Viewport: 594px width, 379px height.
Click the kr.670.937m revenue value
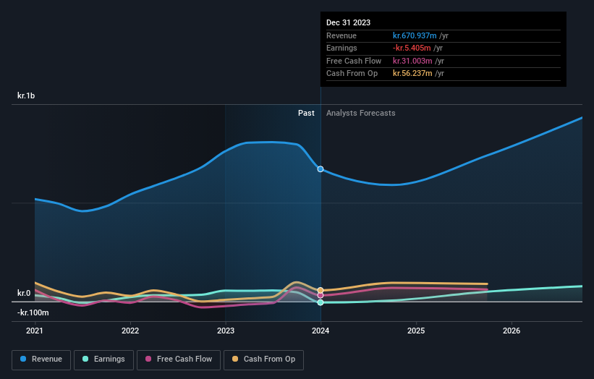pyautogui.click(x=415, y=35)
